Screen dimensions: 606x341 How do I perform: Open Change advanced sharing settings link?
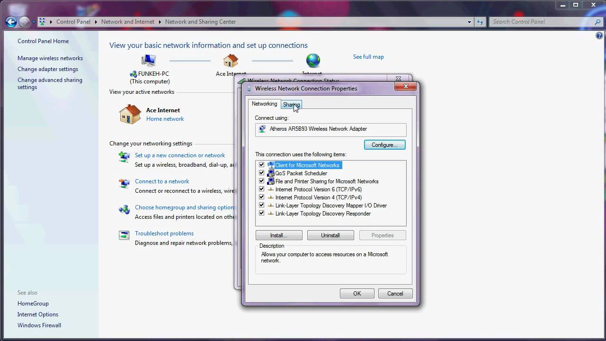point(50,83)
